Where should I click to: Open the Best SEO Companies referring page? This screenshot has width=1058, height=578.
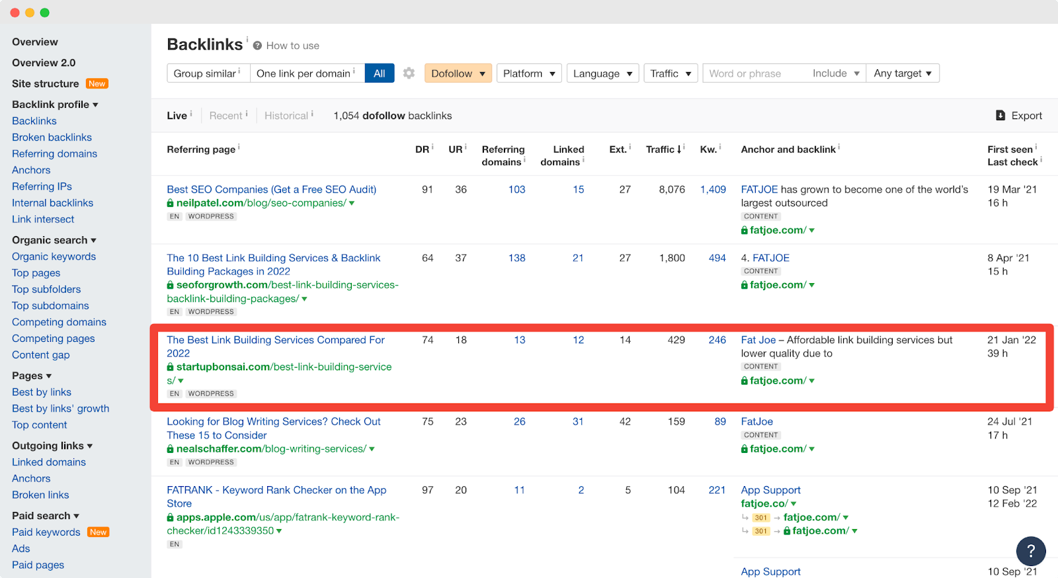coord(271,189)
